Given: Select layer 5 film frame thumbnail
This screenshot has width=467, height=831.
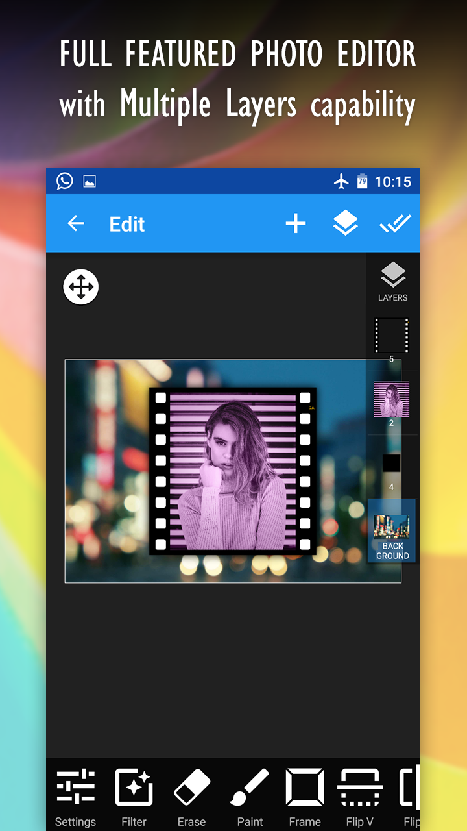Looking at the screenshot, I should [x=392, y=336].
